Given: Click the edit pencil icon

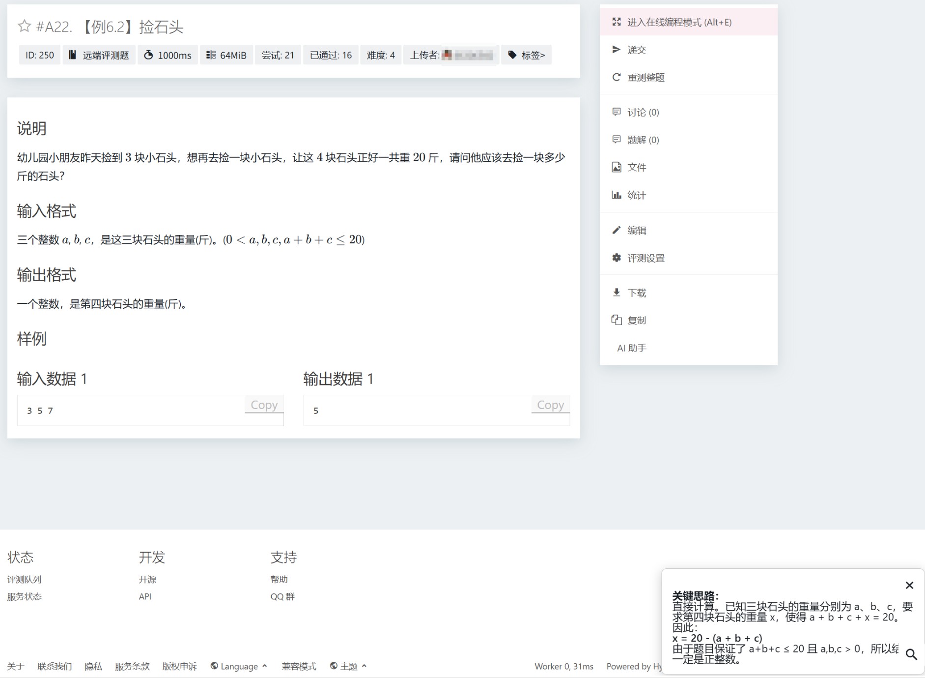Looking at the screenshot, I should coord(616,230).
